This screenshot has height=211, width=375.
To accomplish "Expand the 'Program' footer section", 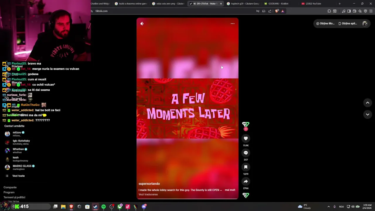I will tap(9, 192).
